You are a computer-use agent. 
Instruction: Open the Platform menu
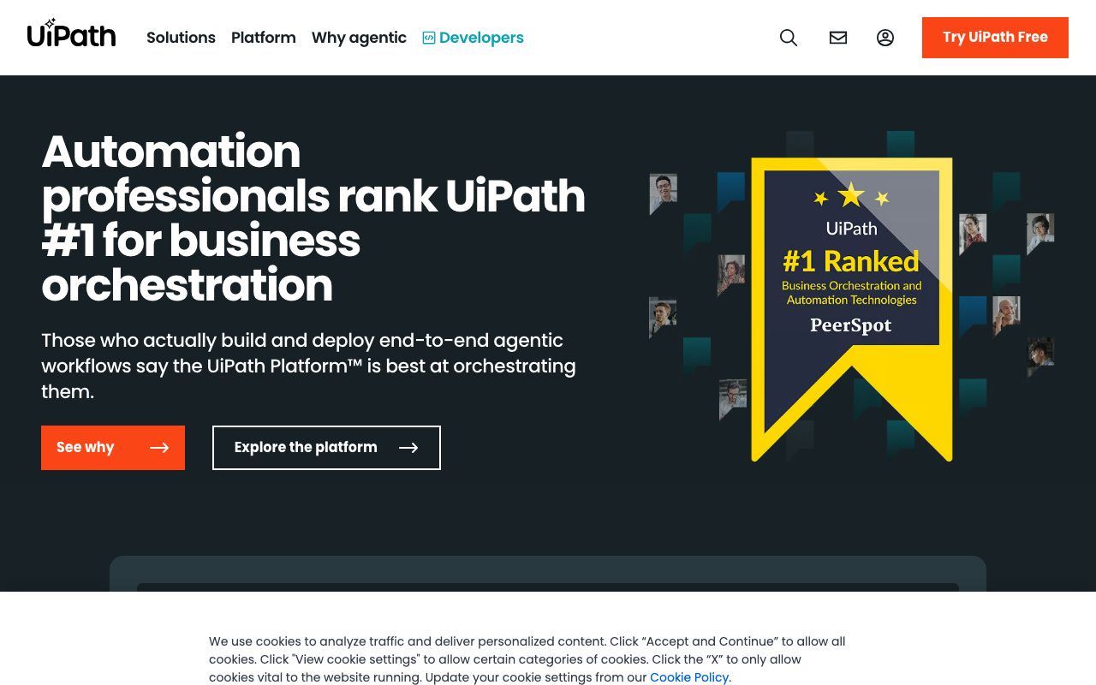(x=264, y=38)
